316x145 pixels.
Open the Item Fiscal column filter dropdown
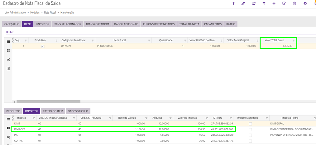pyautogui.click(x=149, y=41)
